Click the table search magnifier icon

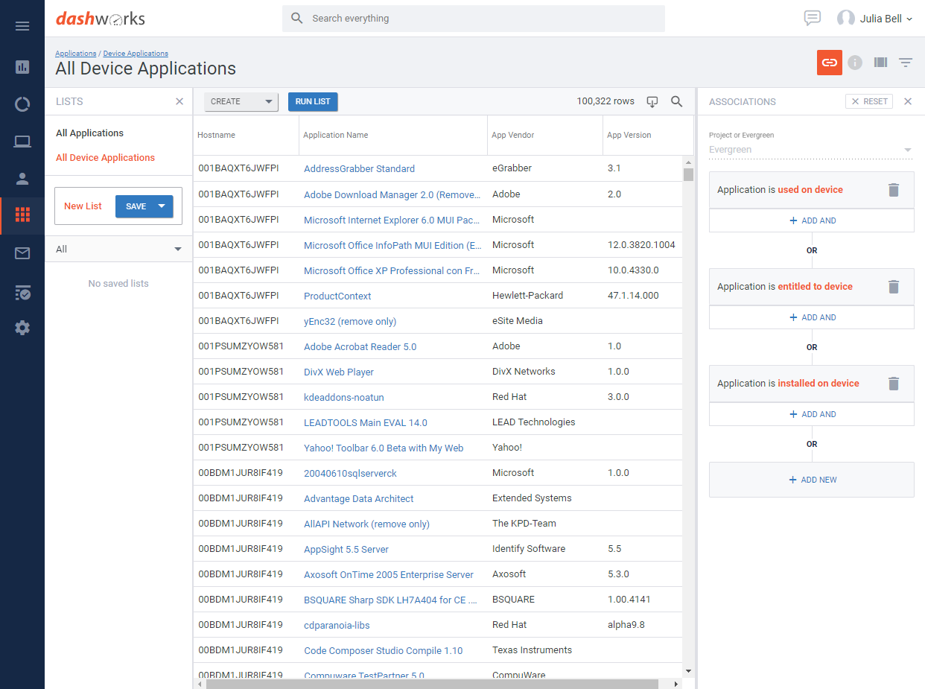pos(677,101)
